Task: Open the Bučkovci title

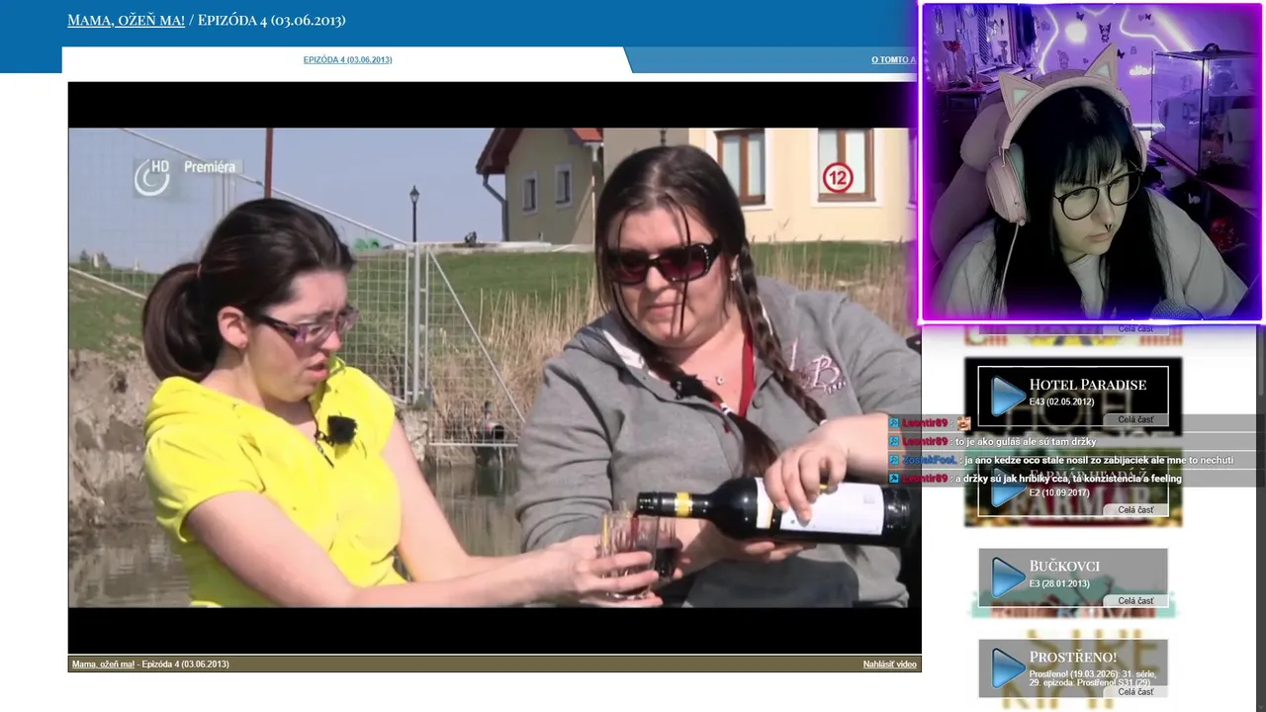Action: (1064, 567)
